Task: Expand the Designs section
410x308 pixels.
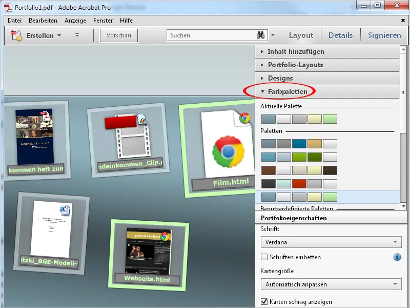Action: tap(327, 79)
